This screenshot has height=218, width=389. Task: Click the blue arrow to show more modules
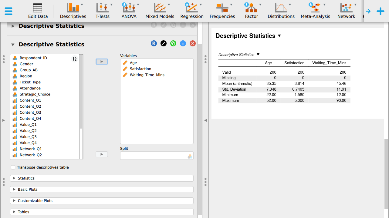[368, 11]
